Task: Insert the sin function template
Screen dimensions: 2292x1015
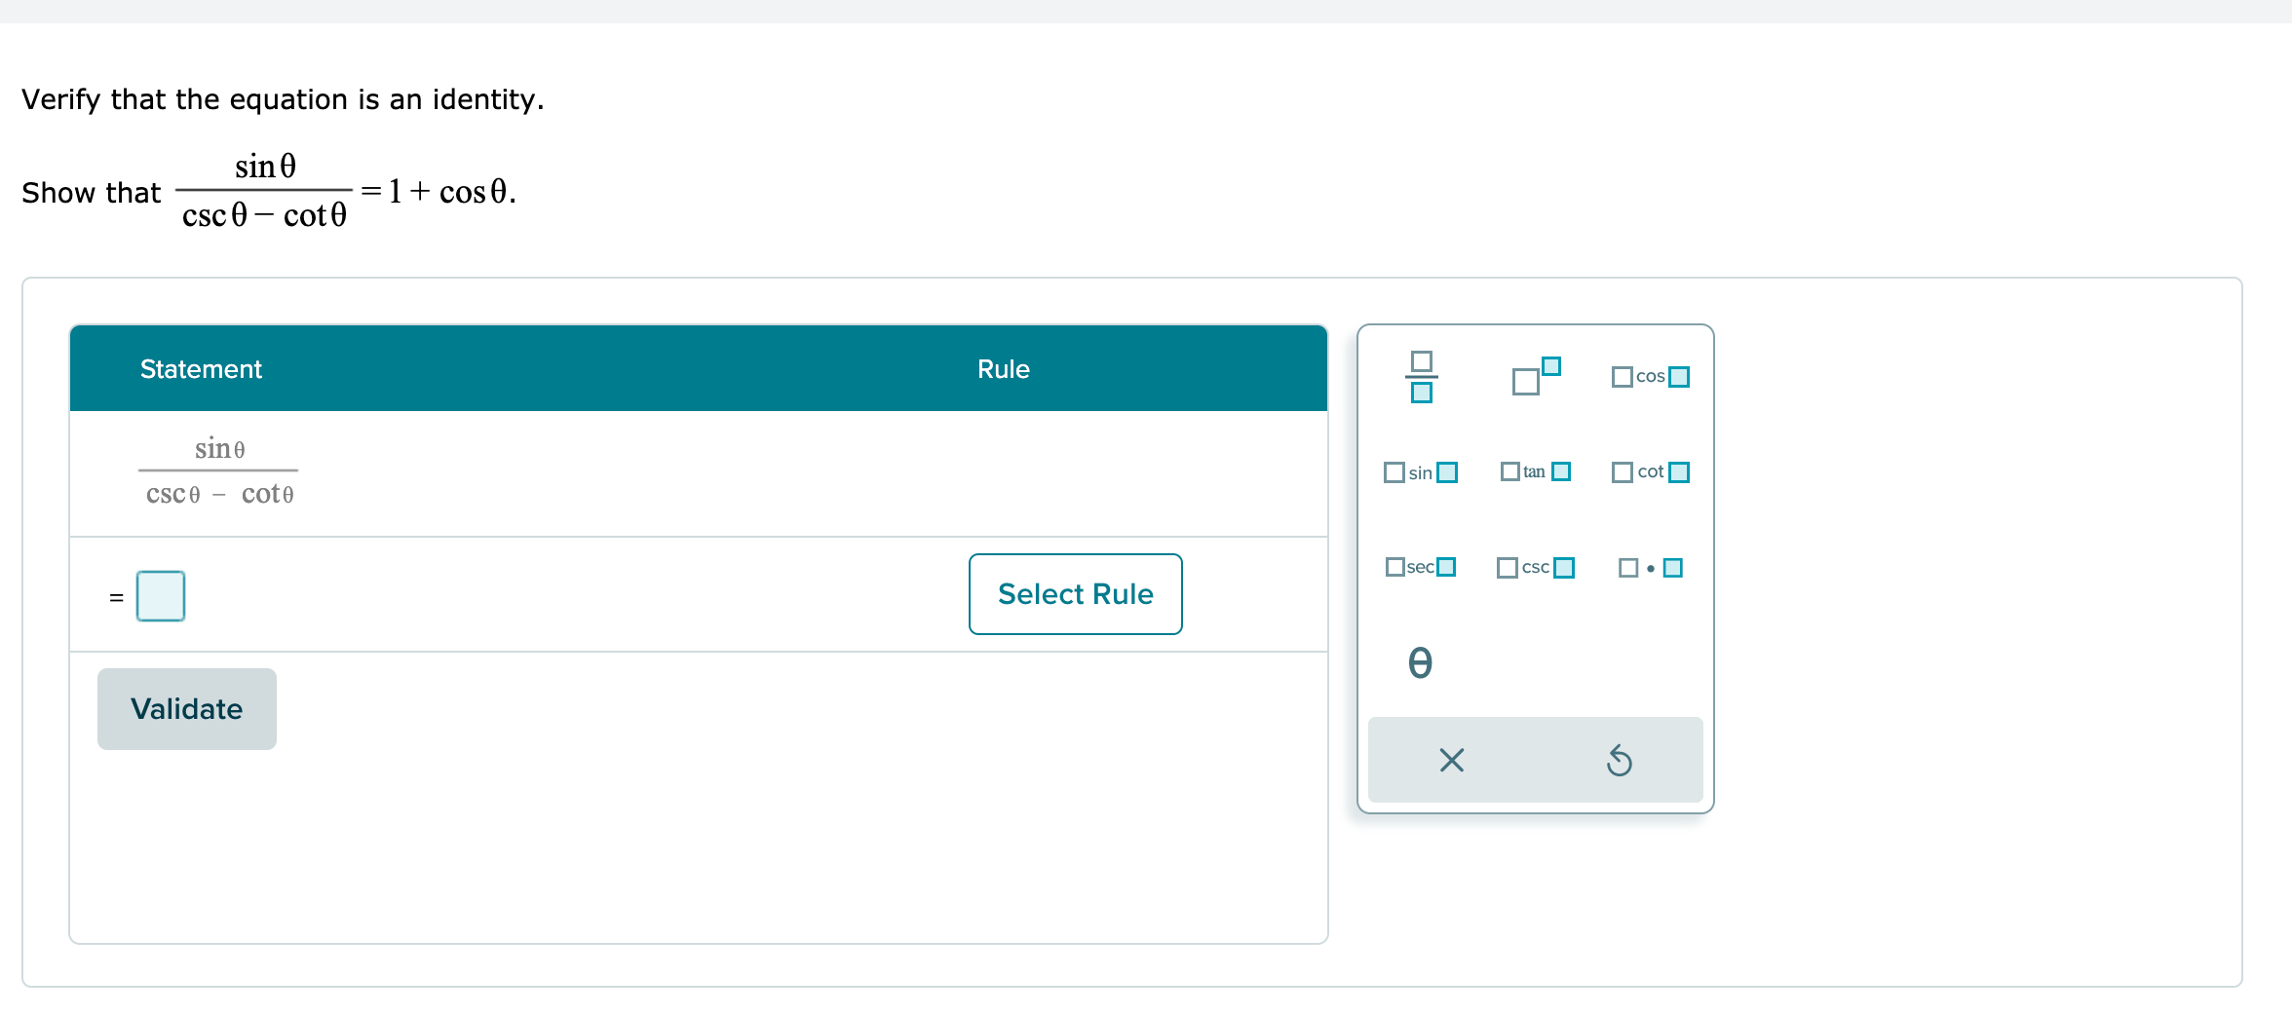Action: 1421,472
